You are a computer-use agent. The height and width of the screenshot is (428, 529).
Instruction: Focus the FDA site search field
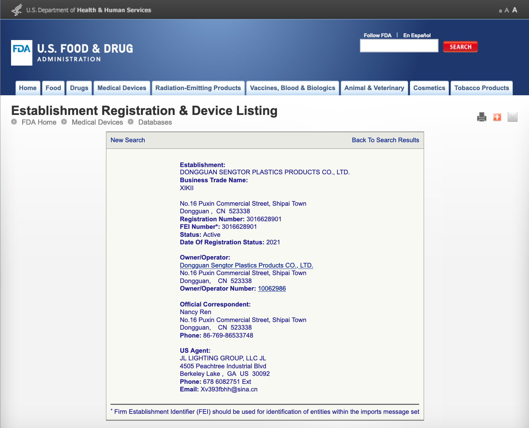[x=399, y=46]
